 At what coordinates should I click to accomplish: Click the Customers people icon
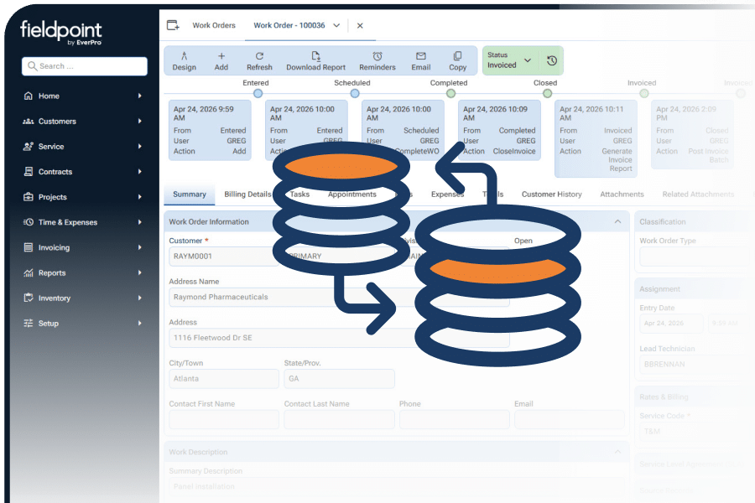29,121
